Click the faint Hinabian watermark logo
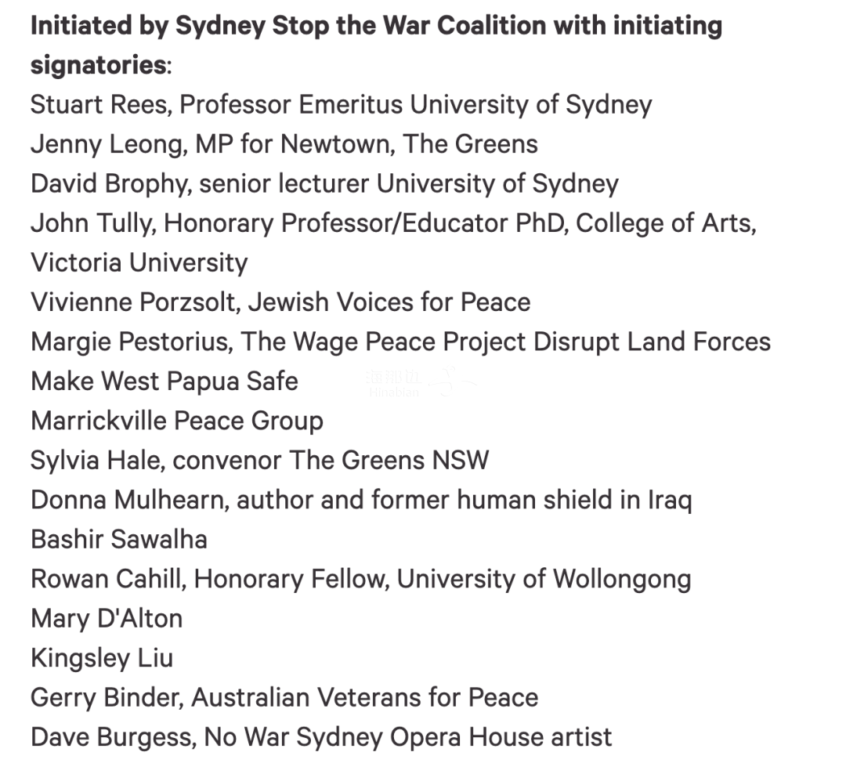Screen dimensions: 846x763 click(420, 382)
